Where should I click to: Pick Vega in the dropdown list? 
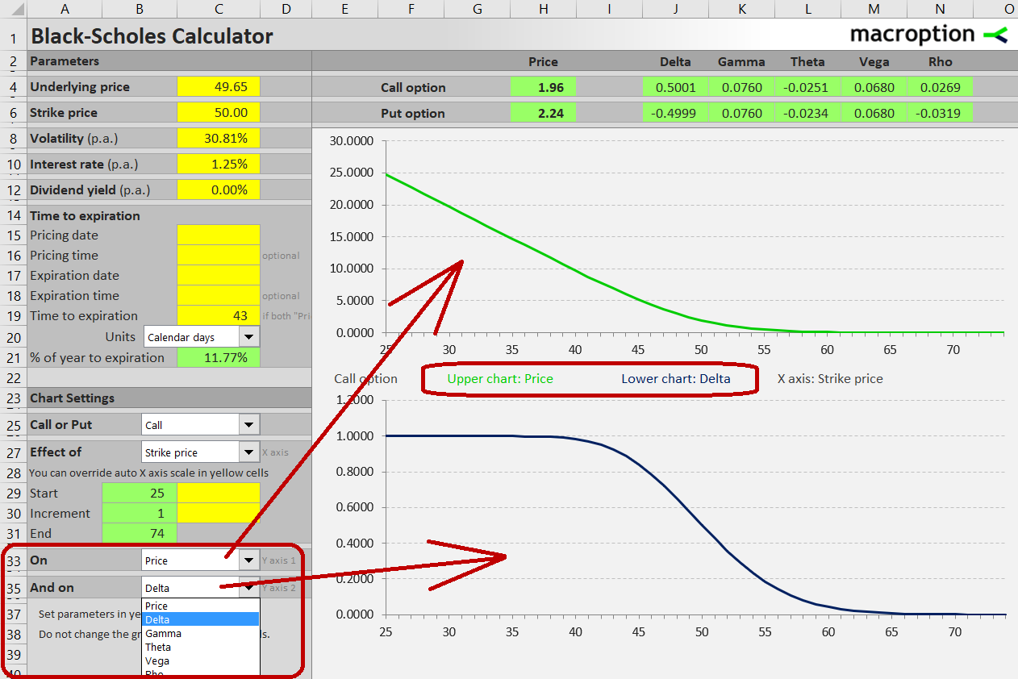(201, 660)
